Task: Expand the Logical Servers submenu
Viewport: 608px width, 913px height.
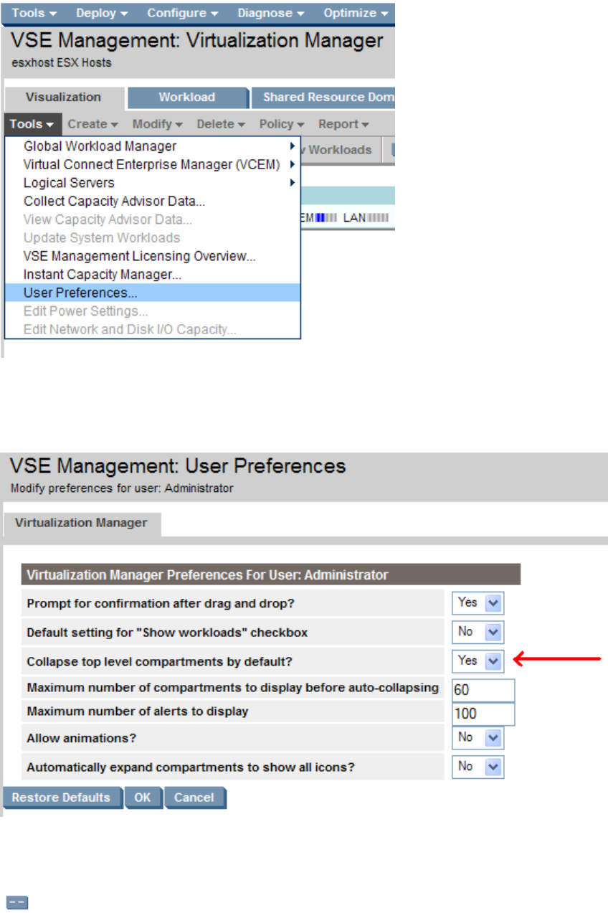Action: click(x=153, y=183)
